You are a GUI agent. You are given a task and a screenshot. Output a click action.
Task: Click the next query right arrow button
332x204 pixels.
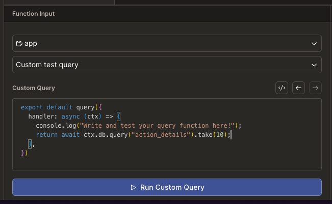click(x=315, y=88)
